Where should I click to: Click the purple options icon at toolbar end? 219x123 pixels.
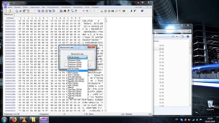[142, 11]
